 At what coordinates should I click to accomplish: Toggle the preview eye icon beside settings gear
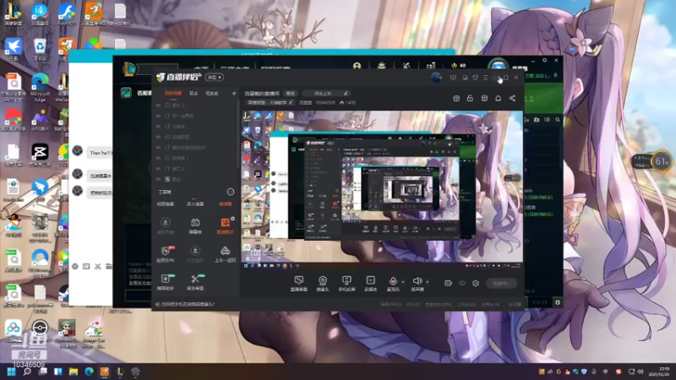[461, 283]
